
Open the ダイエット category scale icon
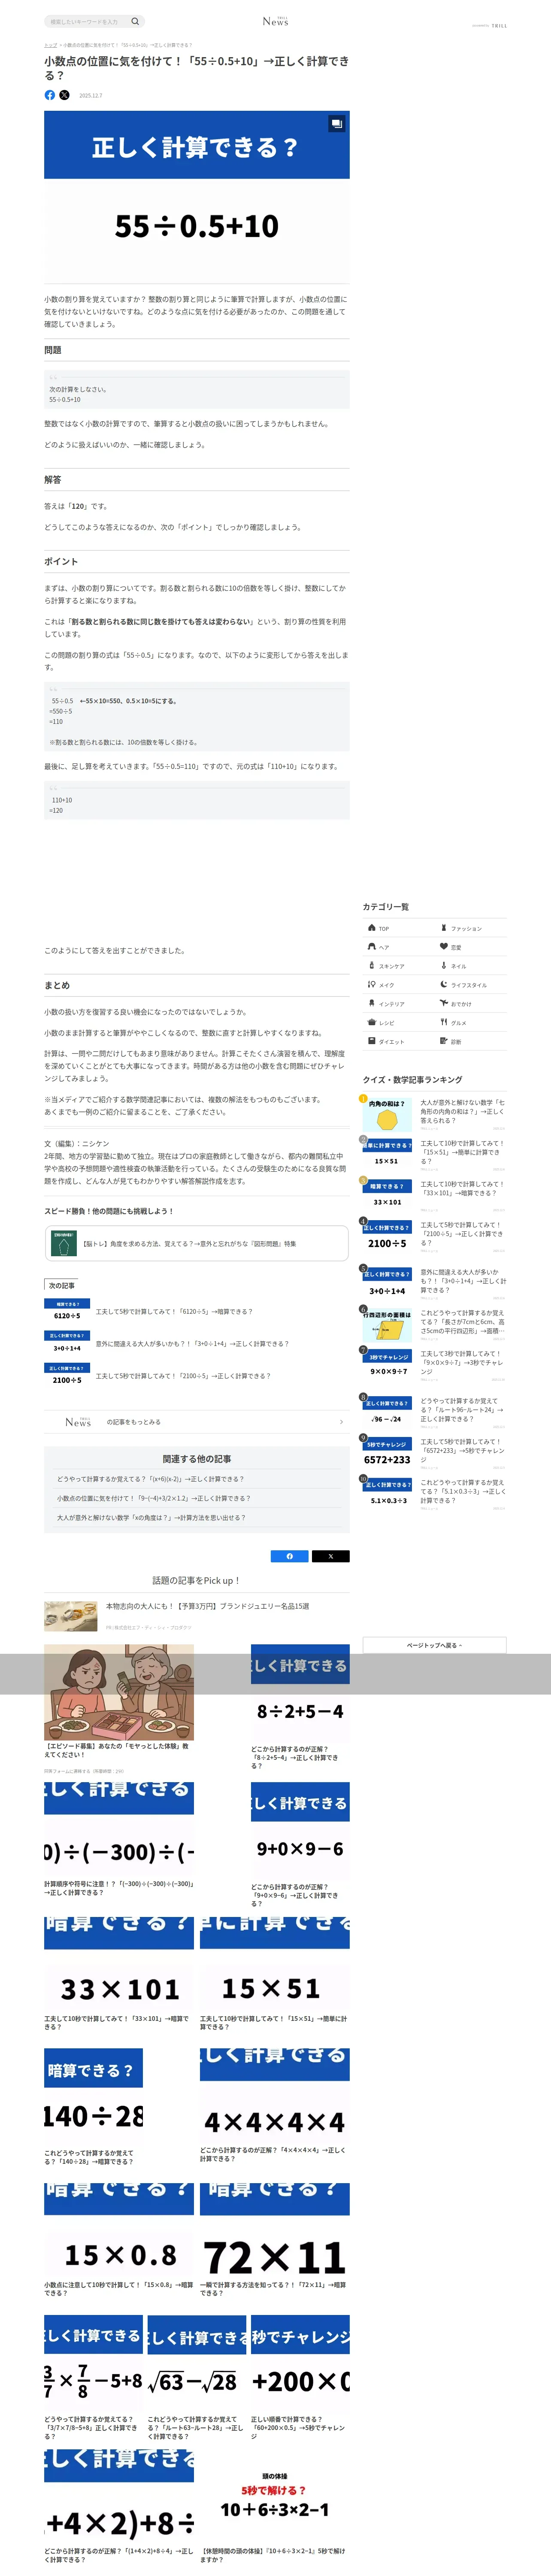click(x=372, y=1041)
